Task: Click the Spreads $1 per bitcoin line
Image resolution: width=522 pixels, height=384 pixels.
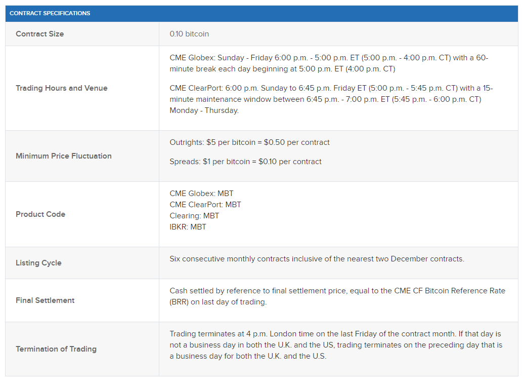Action: (x=245, y=162)
